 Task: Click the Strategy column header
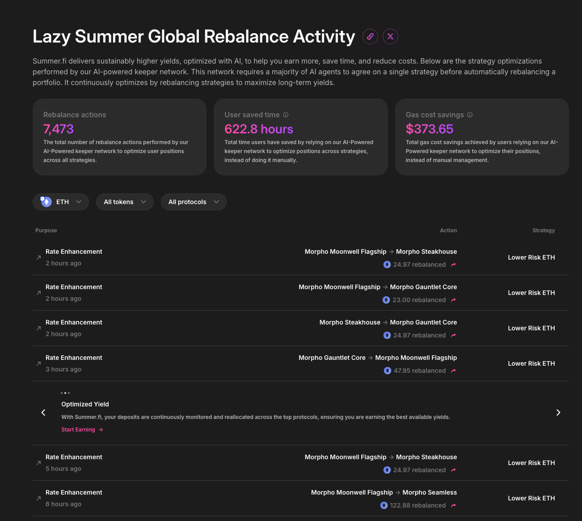544,231
